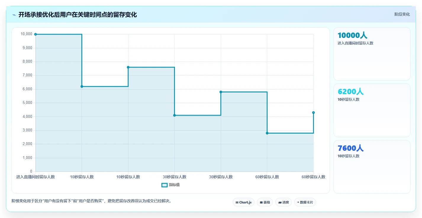Select the 数据卡片 chip

pyautogui.click(x=305, y=202)
